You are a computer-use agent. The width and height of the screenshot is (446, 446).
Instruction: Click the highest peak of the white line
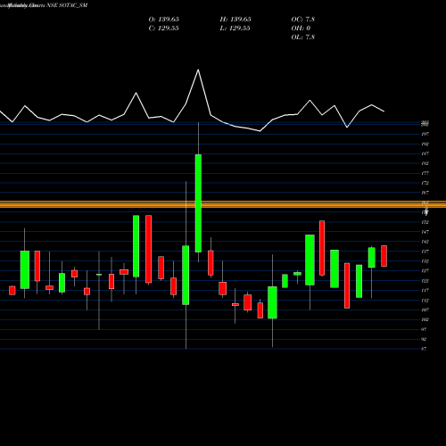(198, 70)
